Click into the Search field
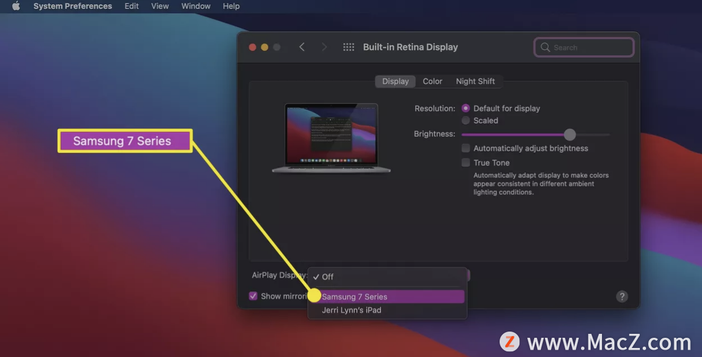 point(591,47)
